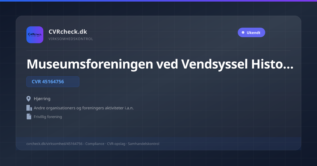Click the CVRcheck.dk site name
Screen dimensions: 317x166
(x=68, y=32)
